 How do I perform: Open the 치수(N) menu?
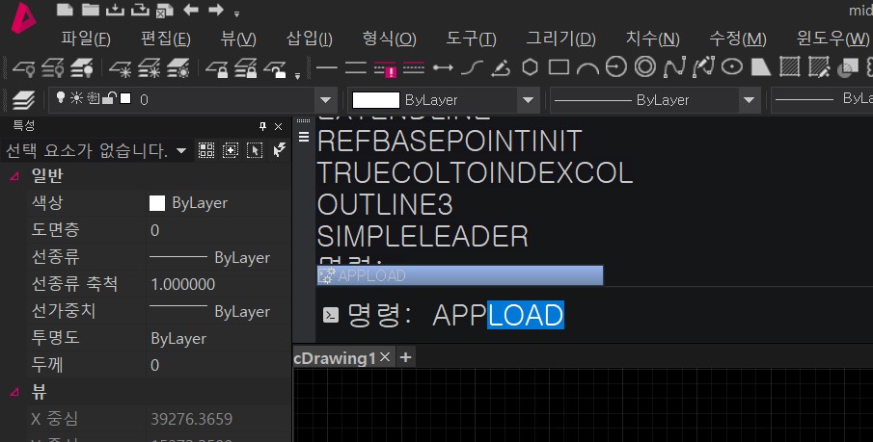pos(652,39)
